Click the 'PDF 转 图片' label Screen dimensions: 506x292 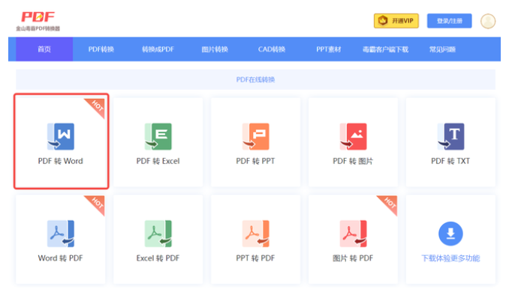(x=353, y=161)
